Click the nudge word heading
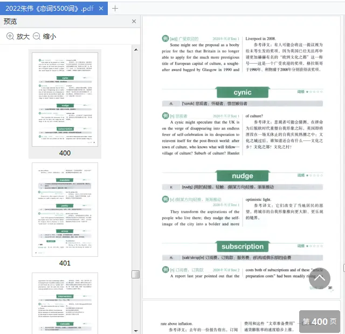 click(243, 176)
